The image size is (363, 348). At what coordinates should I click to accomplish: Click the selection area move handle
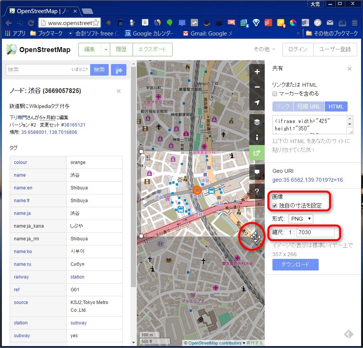pyautogui.click(x=255, y=237)
